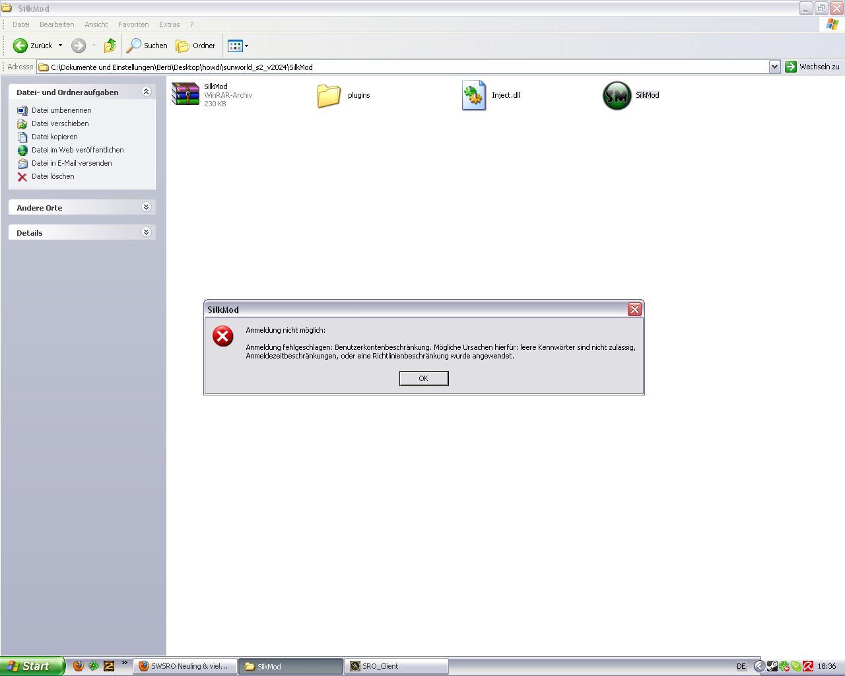Expand the Details panel
Image resolution: width=845 pixels, height=676 pixels.
point(146,232)
